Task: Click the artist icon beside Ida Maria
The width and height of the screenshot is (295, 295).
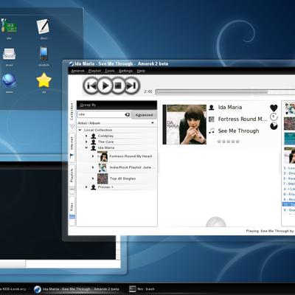Action: point(212,108)
